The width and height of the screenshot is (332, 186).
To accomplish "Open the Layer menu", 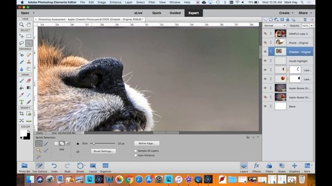I will (129, 2).
